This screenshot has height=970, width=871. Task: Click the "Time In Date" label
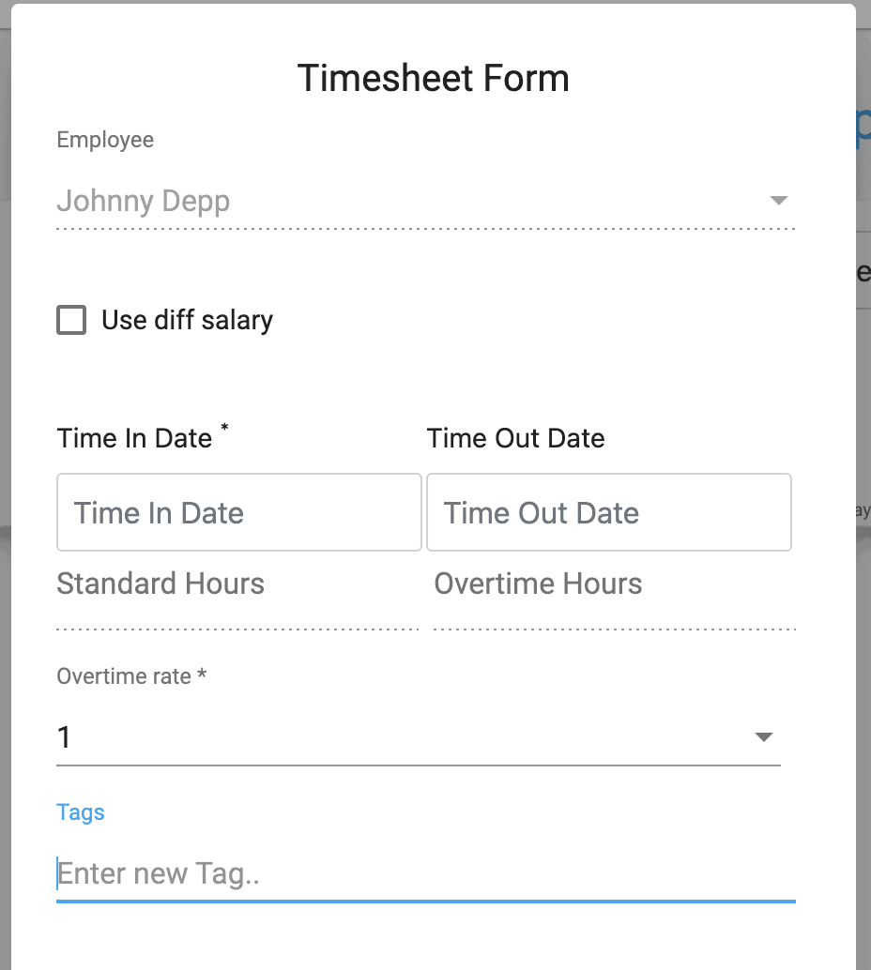[x=133, y=437]
